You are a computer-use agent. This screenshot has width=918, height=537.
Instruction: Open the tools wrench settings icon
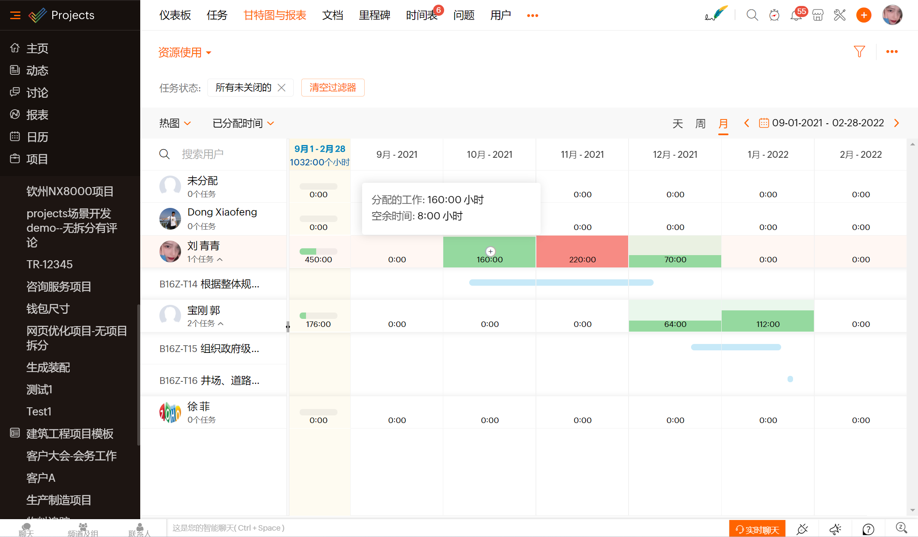coord(839,15)
